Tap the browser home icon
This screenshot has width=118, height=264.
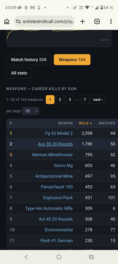click(x=7, y=22)
